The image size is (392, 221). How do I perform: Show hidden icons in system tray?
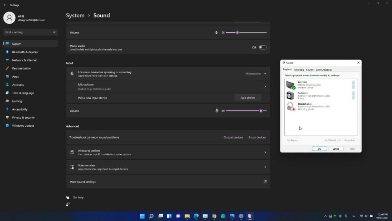[325, 216]
